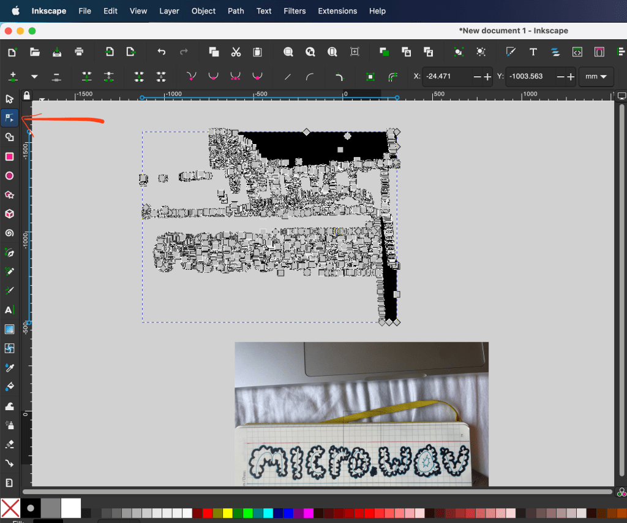
Task: Pick the red swatch in palette
Action: [x=208, y=513]
